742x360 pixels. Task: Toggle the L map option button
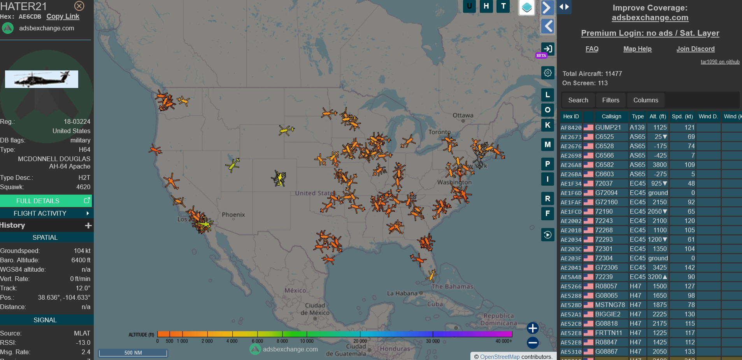click(x=547, y=95)
